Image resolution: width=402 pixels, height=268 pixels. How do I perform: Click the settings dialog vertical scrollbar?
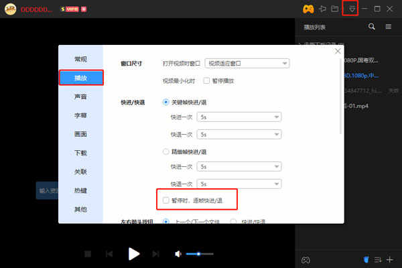(x=340, y=96)
